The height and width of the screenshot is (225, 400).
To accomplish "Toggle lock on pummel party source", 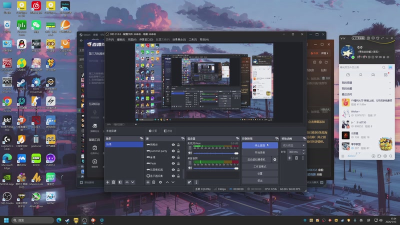I will pyautogui.click(x=178, y=151).
